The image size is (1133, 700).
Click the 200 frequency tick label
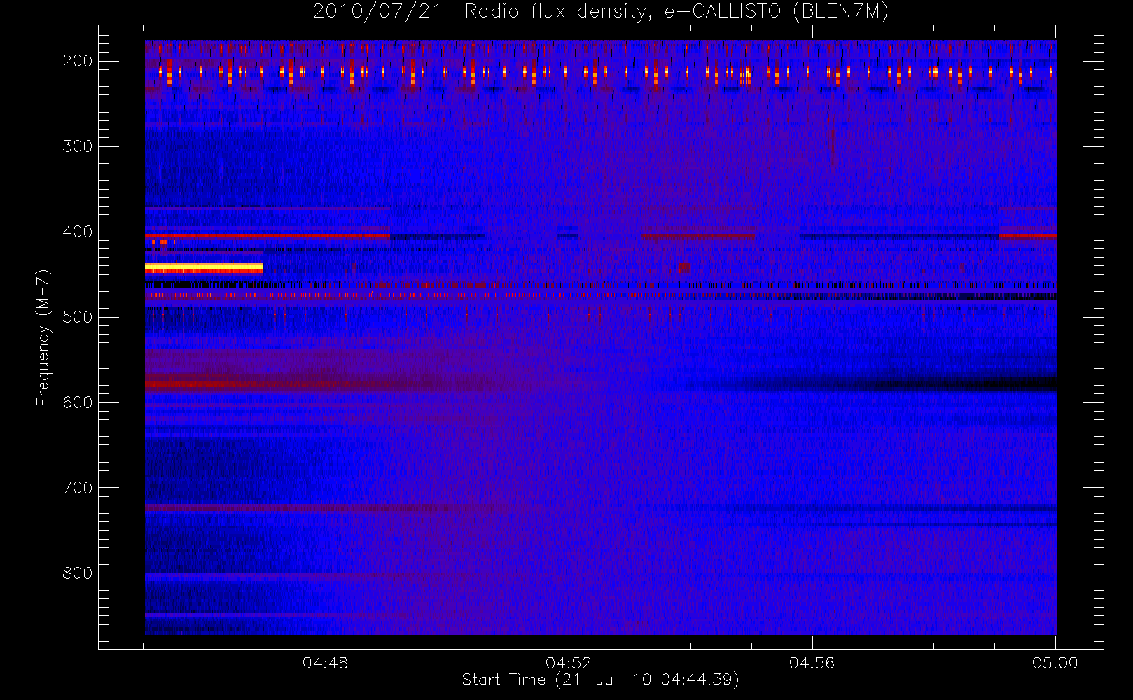coord(78,61)
